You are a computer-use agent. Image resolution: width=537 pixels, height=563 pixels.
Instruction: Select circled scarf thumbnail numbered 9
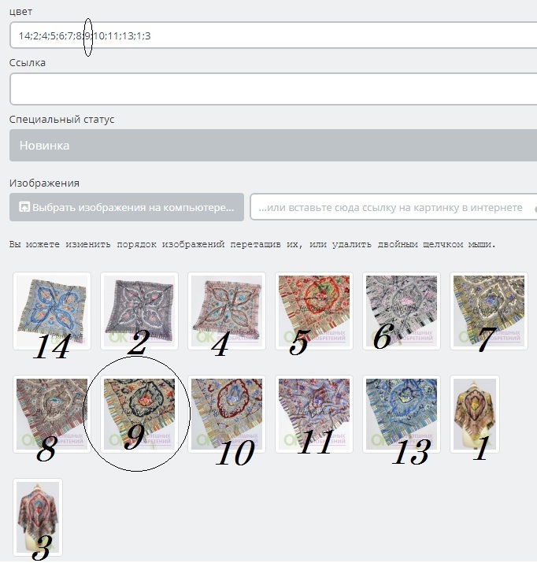[139, 414]
